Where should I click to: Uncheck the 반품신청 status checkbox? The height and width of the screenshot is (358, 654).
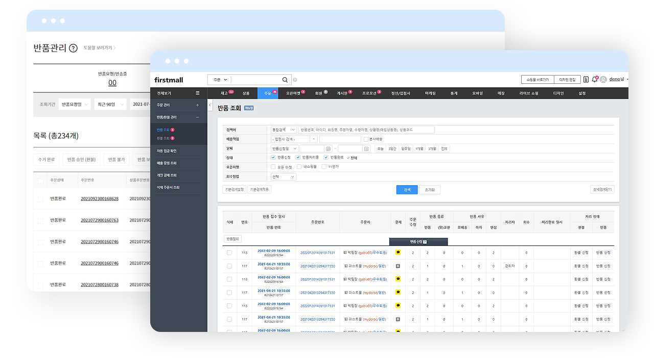coord(274,158)
